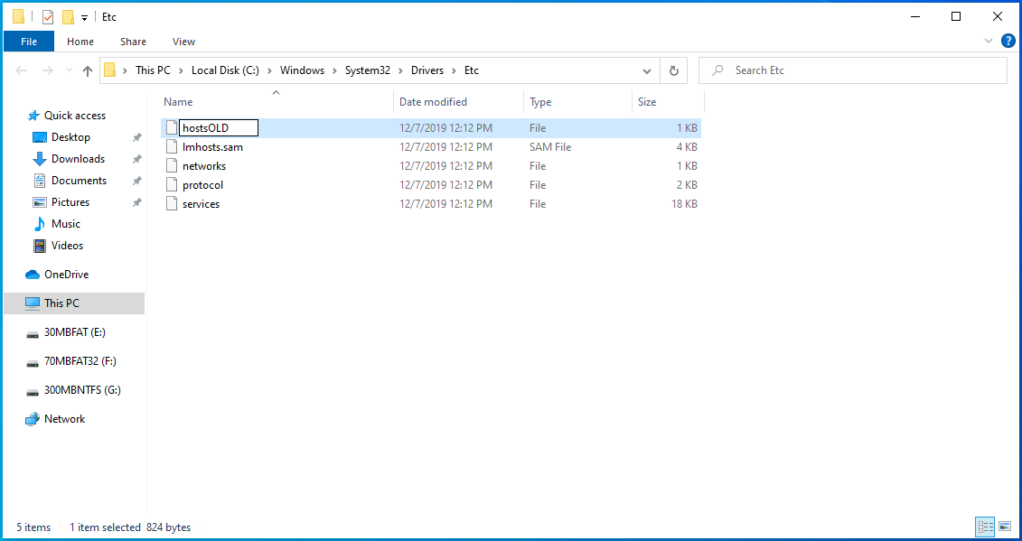Select Local Disk (C:) in the breadcrumb
The image size is (1022, 541).
tap(226, 70)
